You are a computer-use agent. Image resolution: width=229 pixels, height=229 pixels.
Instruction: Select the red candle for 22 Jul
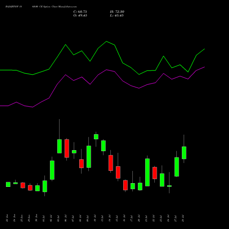(x=155, y=173)
